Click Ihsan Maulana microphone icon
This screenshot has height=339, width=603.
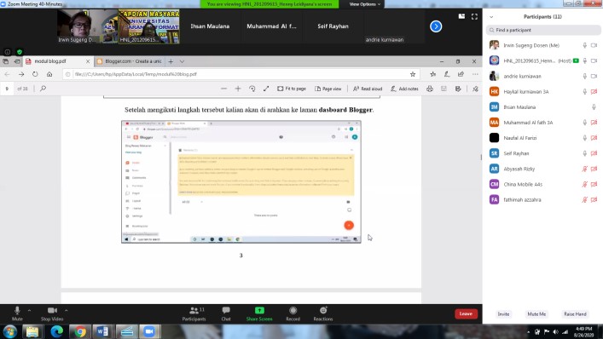click(x=594, y=107)
